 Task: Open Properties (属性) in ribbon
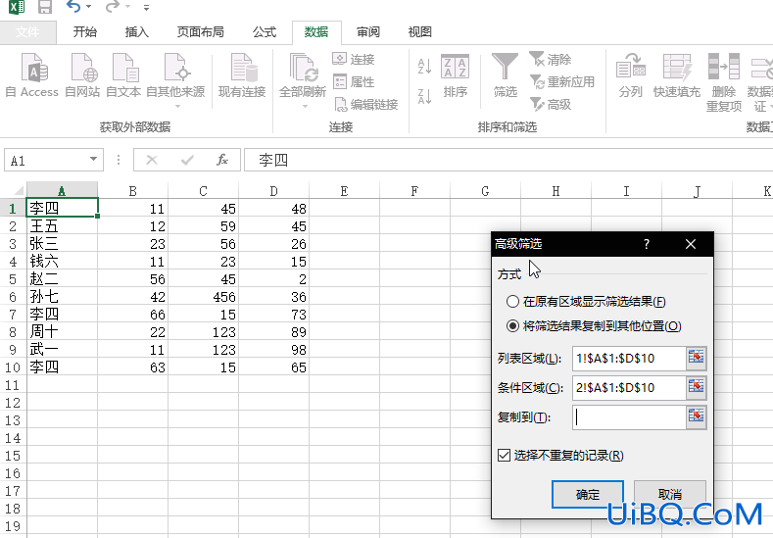point(354,82)
